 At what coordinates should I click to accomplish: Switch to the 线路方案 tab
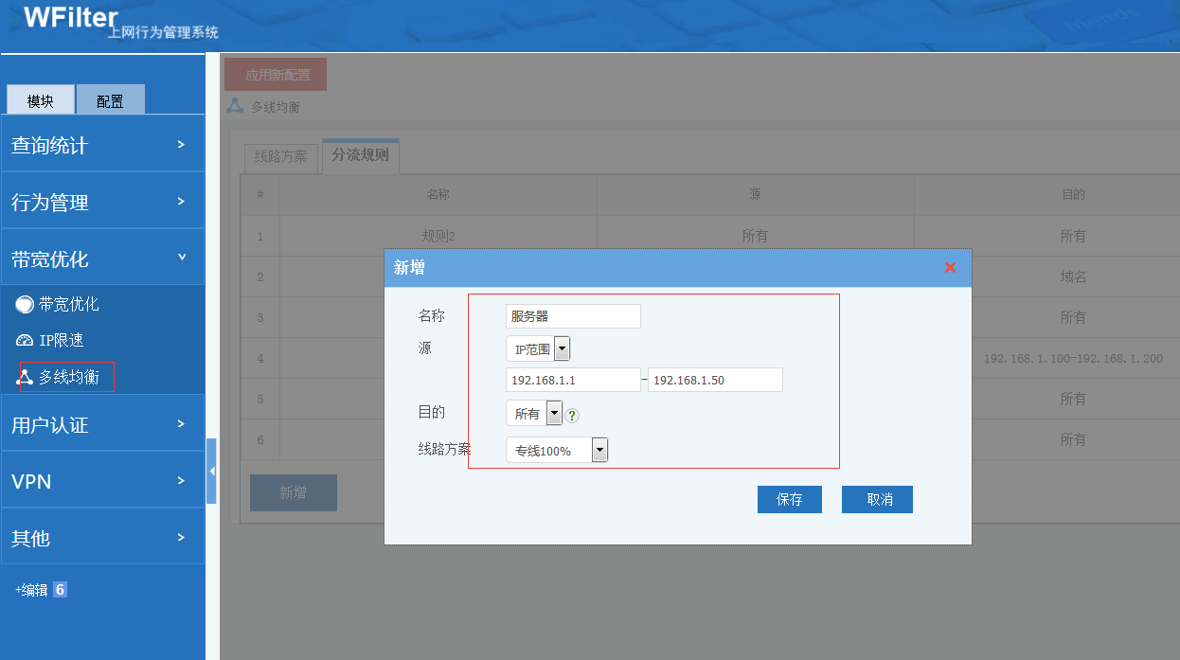pos(281,157)
